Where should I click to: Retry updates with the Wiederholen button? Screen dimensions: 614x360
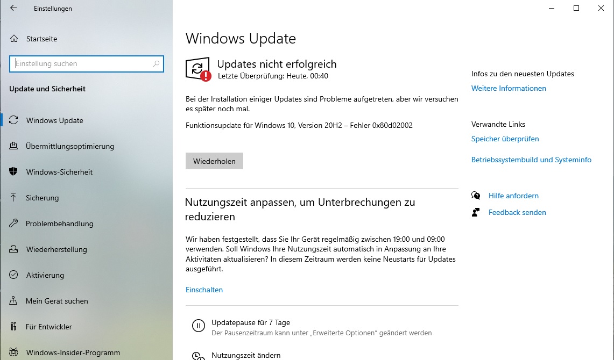[214, 161]
